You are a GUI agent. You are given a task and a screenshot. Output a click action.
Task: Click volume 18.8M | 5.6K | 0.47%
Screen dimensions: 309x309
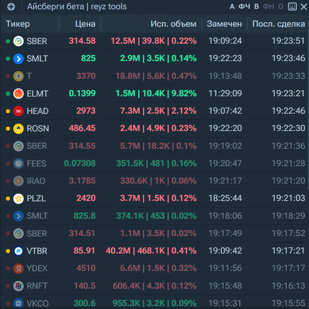156,76
